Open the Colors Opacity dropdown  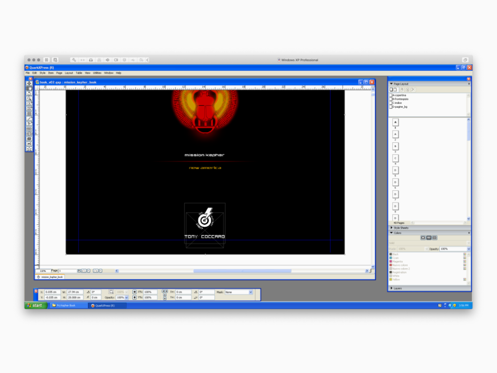pos(468,249)
